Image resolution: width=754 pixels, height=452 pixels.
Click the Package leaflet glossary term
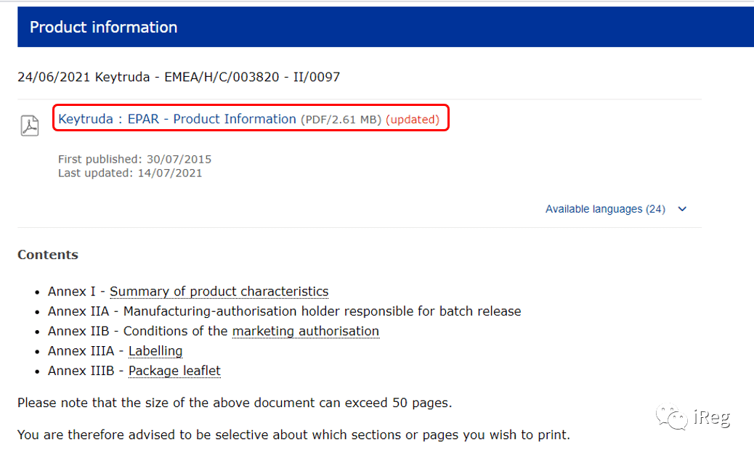tap(174, 371)
